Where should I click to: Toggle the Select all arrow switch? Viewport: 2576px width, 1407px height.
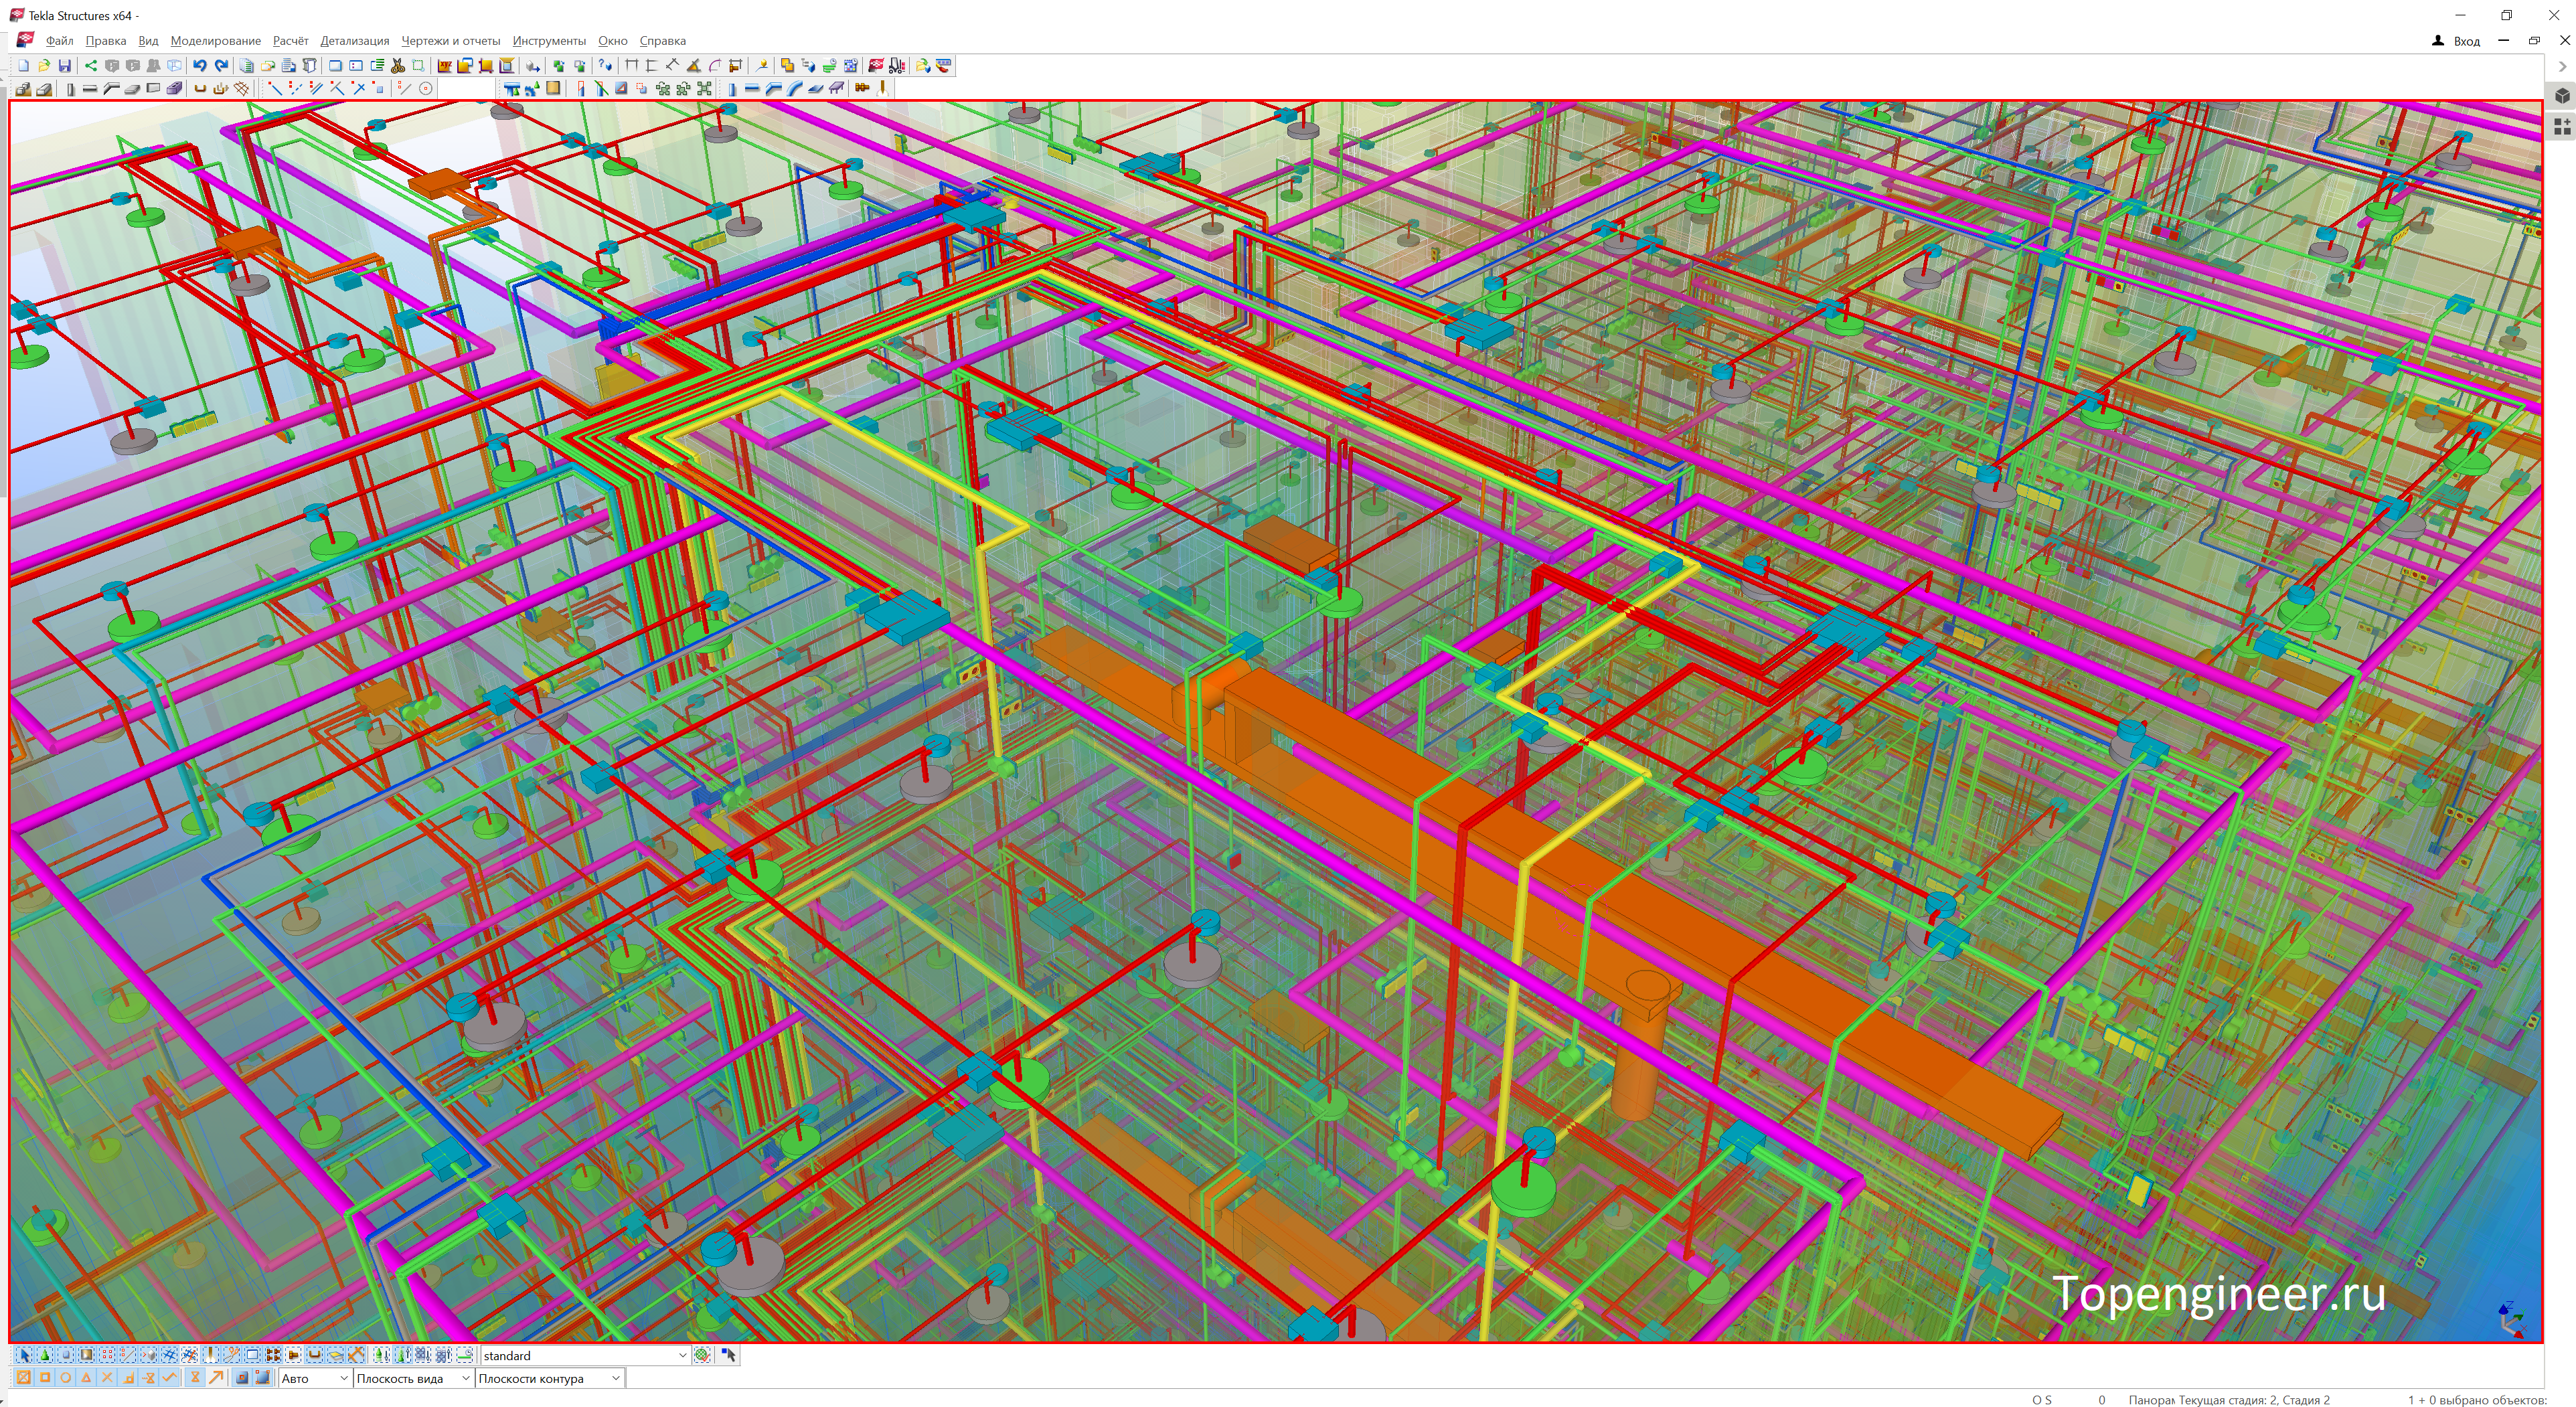point(23,1355)
